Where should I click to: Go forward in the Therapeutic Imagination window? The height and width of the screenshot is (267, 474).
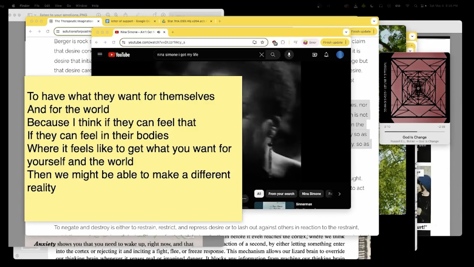[39, 31]
